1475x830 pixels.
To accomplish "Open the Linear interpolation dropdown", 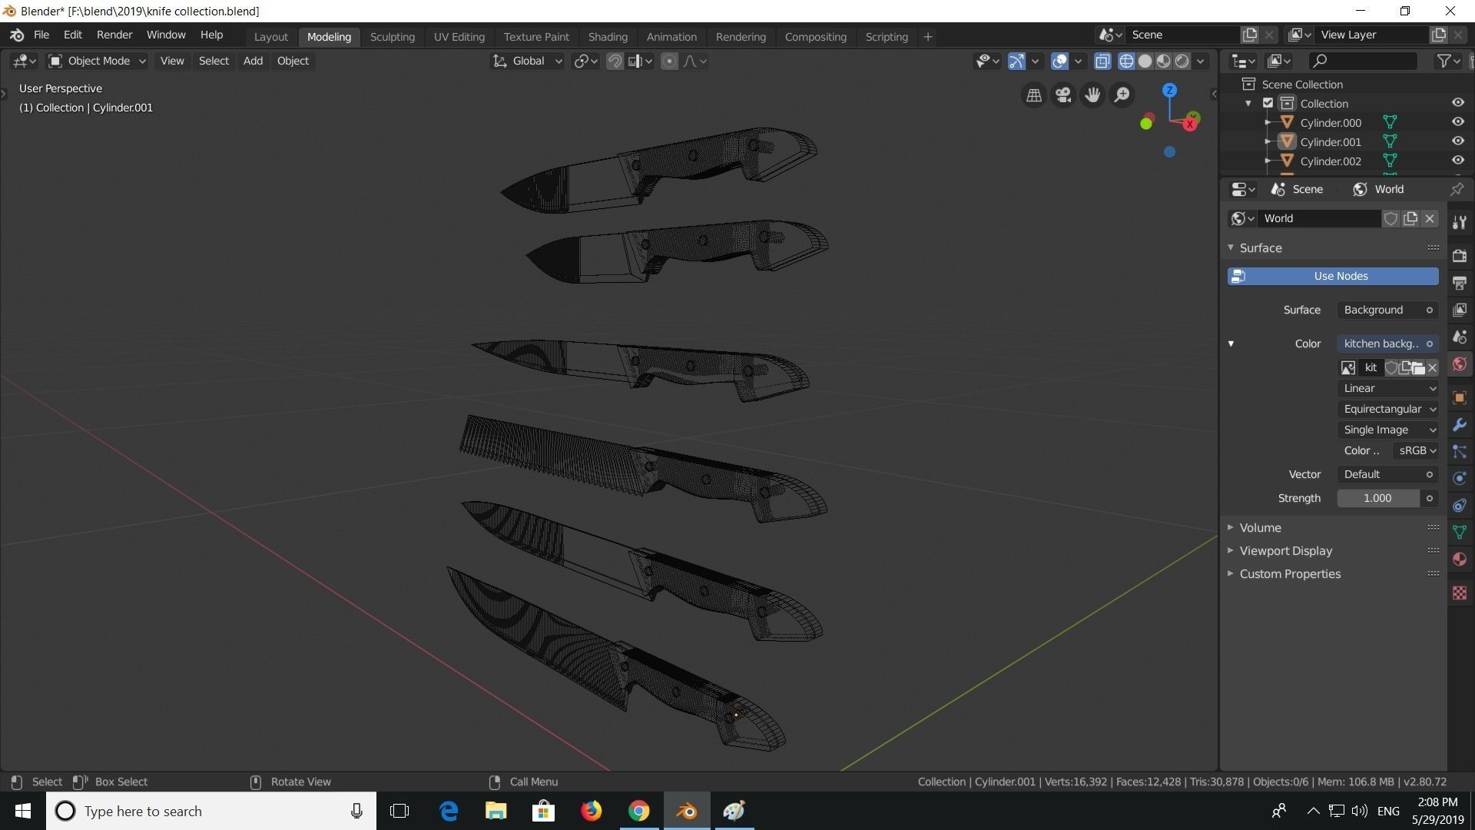I will (x=1388, y=389).
